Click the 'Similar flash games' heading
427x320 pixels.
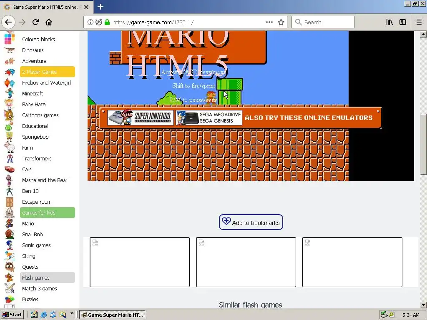point(251,305)
